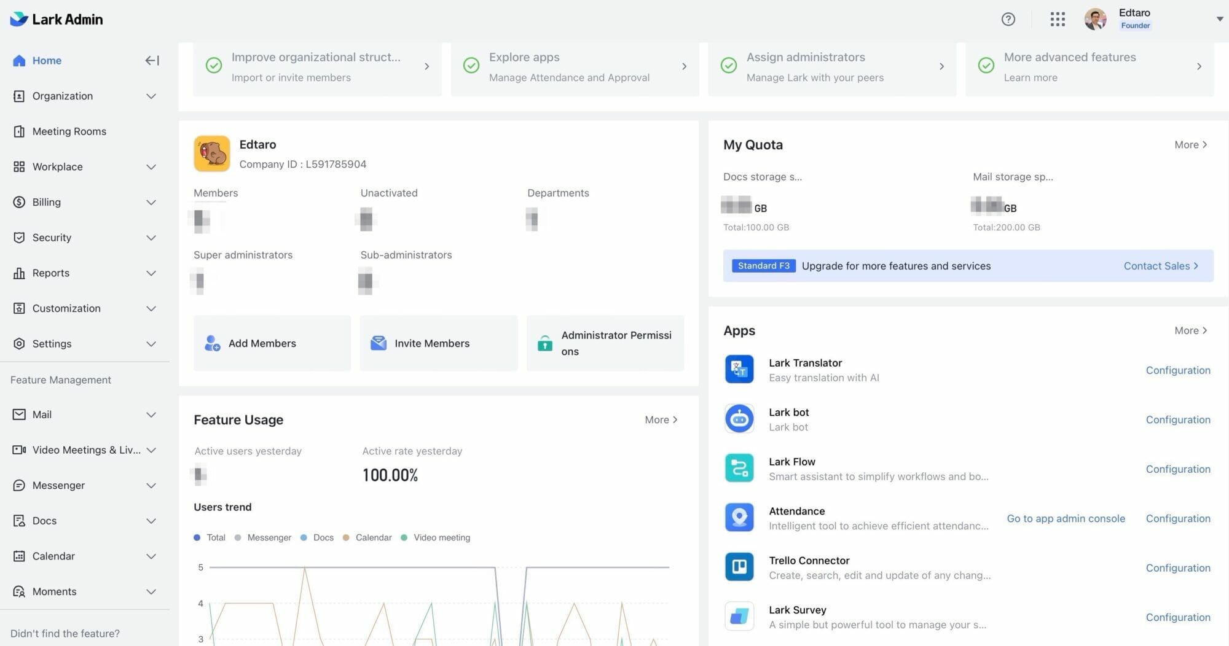Open Configuration for Lark Translator

point(1178,370)
